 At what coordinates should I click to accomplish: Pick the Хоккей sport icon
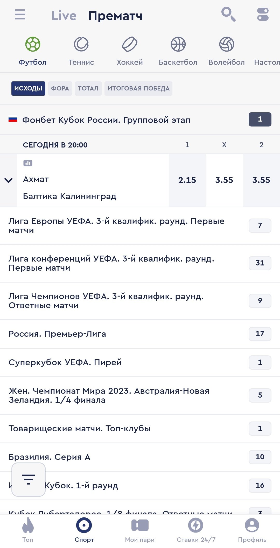pyautogui.click(x=130, y=51)
